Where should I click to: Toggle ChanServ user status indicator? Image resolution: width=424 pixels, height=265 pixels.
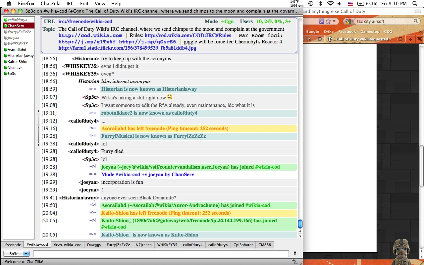click(x=5, y=26)
